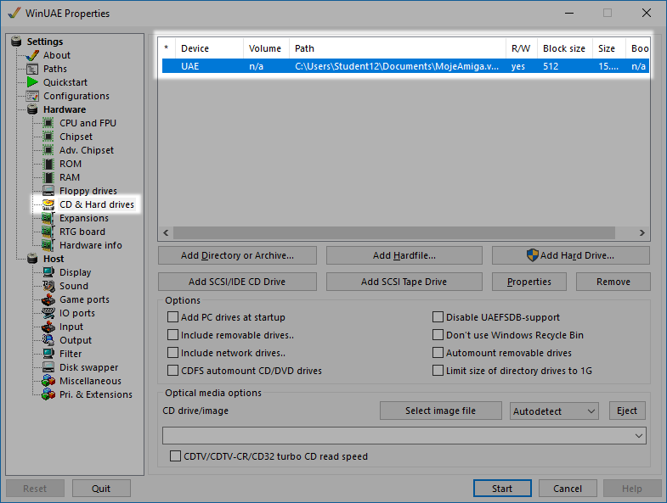
Task: Click the Filter monitor icon
Action: tap(48, 354)
